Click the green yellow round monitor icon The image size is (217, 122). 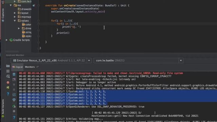click(x=8, y=88)
